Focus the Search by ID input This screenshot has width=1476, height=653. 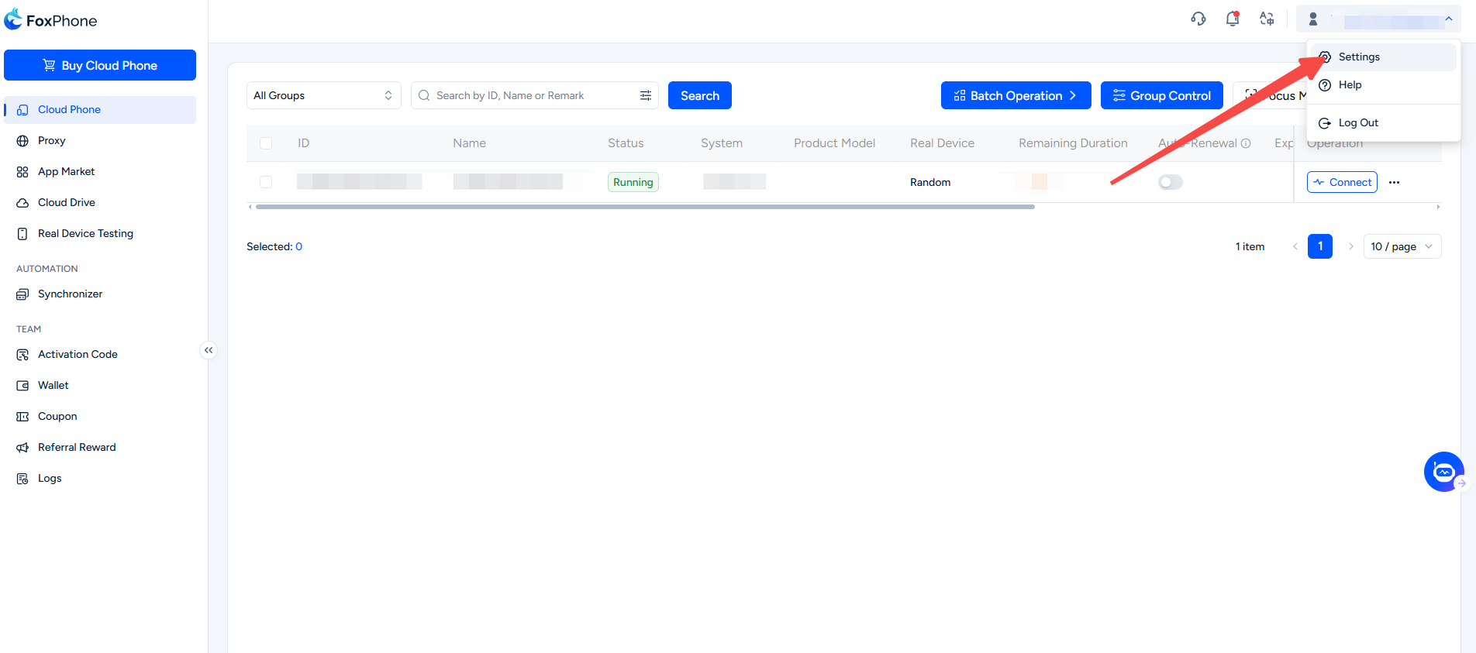(x=533, y=95)
